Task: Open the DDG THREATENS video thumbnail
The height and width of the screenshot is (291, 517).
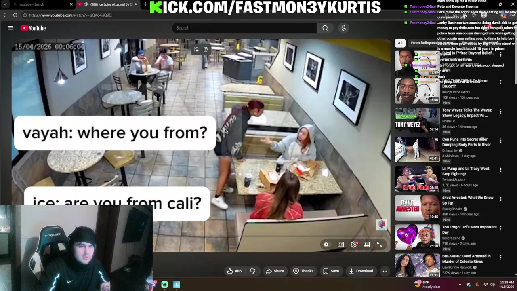Action: (417, 91)
